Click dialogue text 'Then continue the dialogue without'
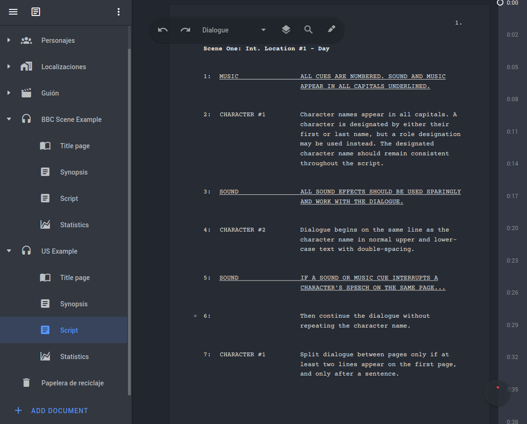 (365, 316)
